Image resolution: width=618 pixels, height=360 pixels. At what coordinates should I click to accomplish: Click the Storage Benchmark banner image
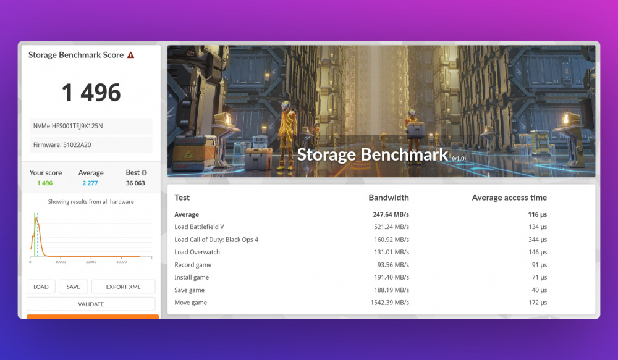tap(381, 111)
